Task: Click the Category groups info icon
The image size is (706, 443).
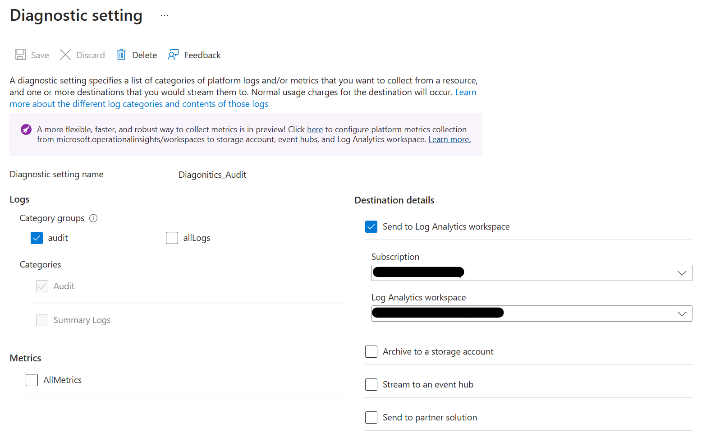Action: pos(93,218)
